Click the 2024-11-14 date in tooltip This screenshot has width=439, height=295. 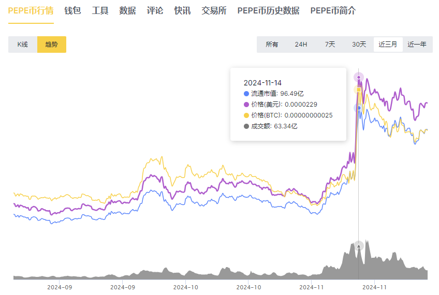pyautogui.click(x=262, y=83)
